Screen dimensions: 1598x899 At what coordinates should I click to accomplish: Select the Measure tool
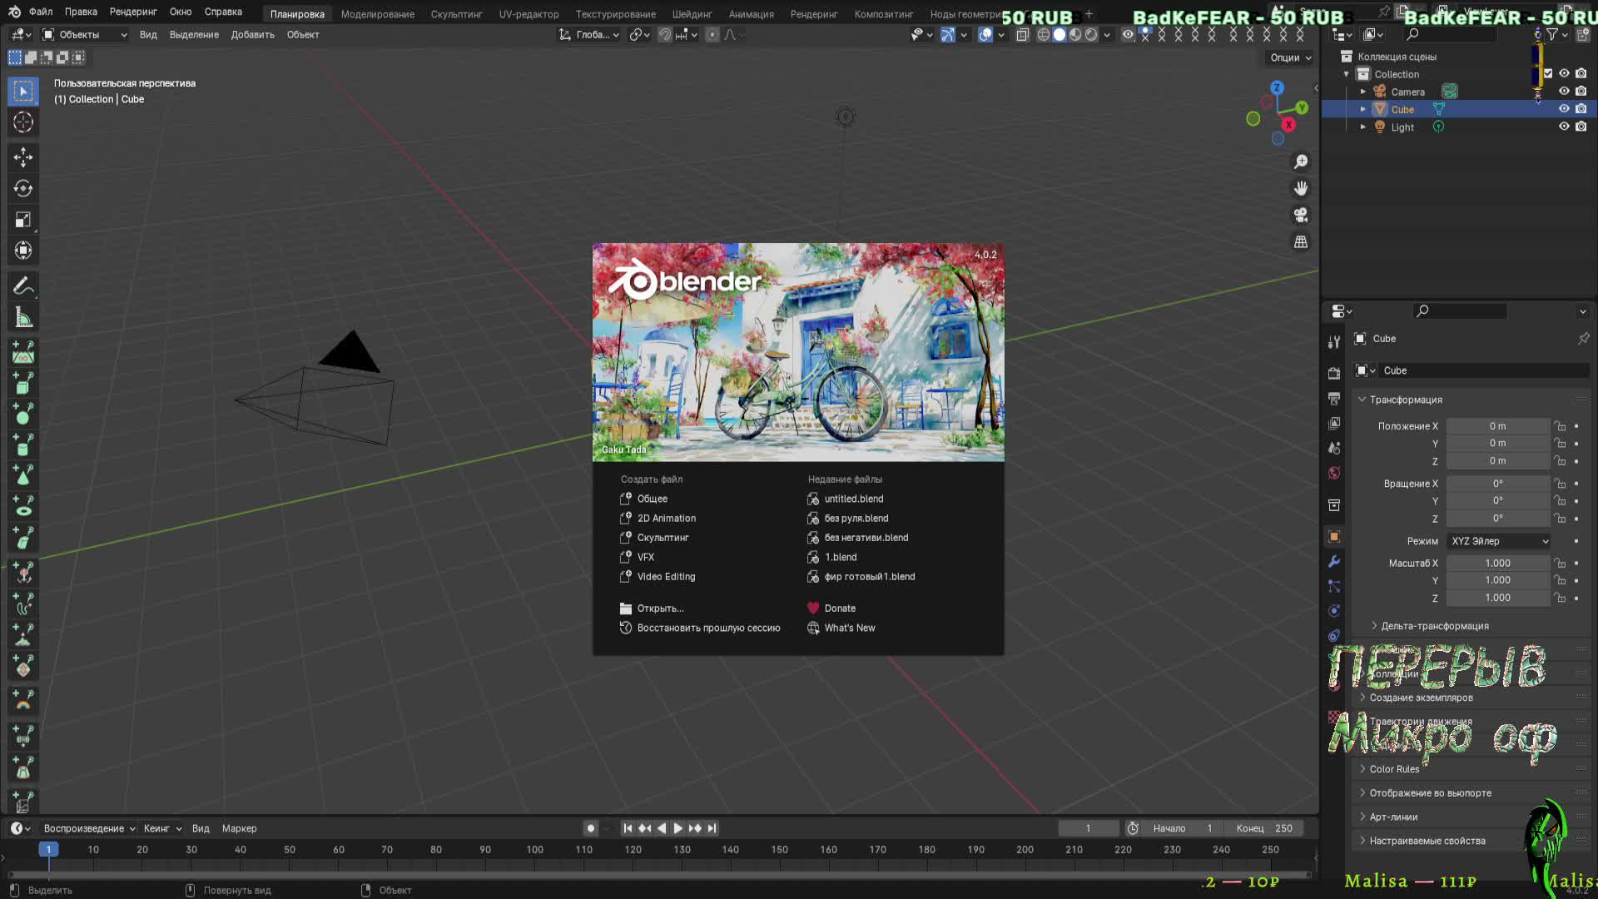point(23,318)
